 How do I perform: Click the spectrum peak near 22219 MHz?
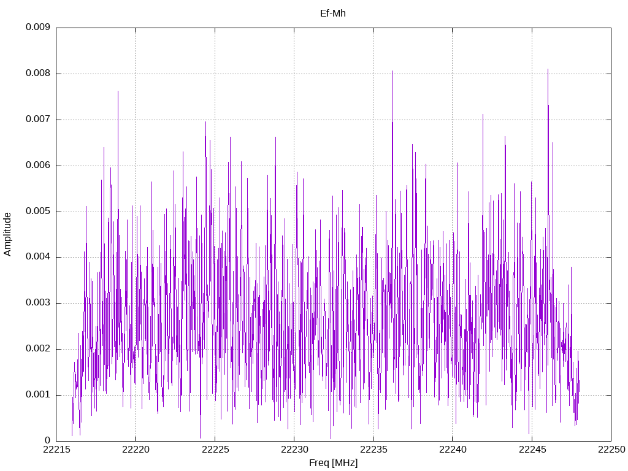(118, 92)
